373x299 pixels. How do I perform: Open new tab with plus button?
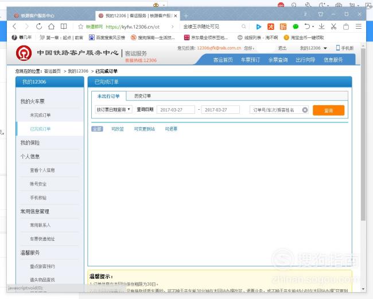(186, 16)
